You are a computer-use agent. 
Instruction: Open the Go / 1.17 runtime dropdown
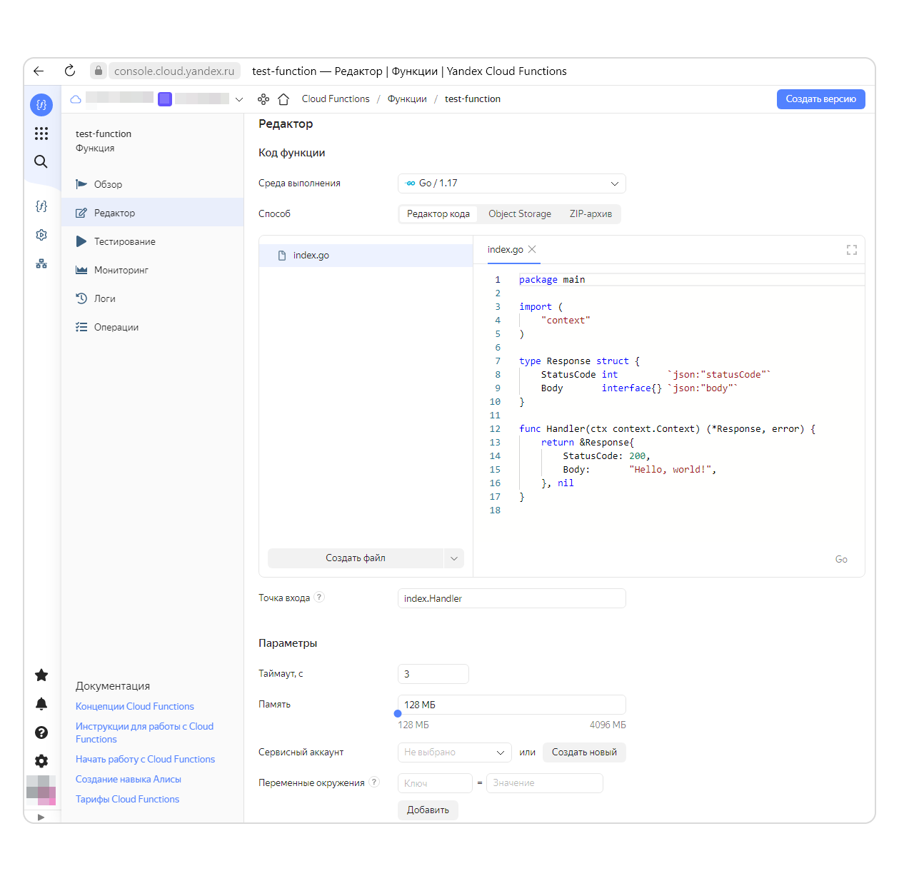511,183
